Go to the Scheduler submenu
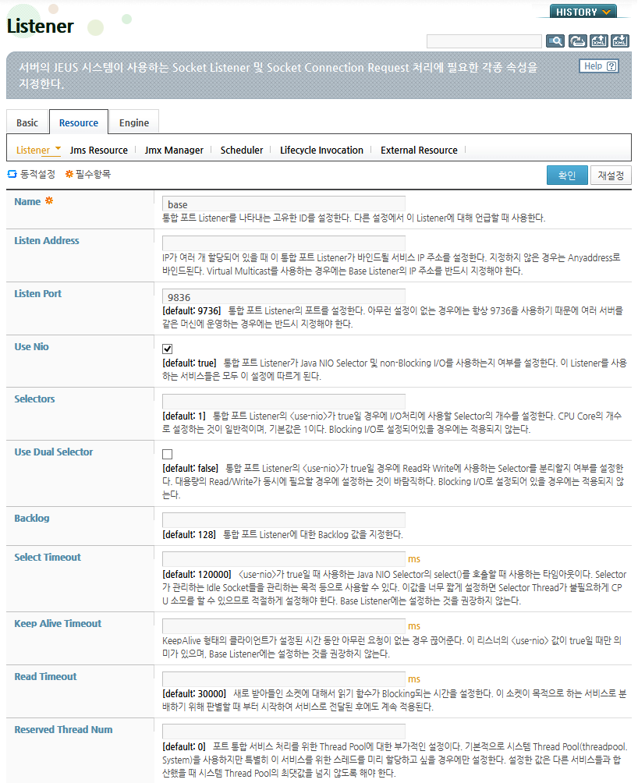Viewport: 638px width, 783px height. coord(242,150)
